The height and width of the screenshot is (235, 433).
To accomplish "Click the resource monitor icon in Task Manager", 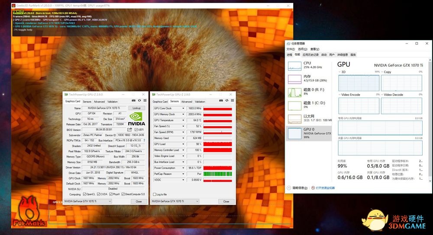I will (x=313, y=188).
